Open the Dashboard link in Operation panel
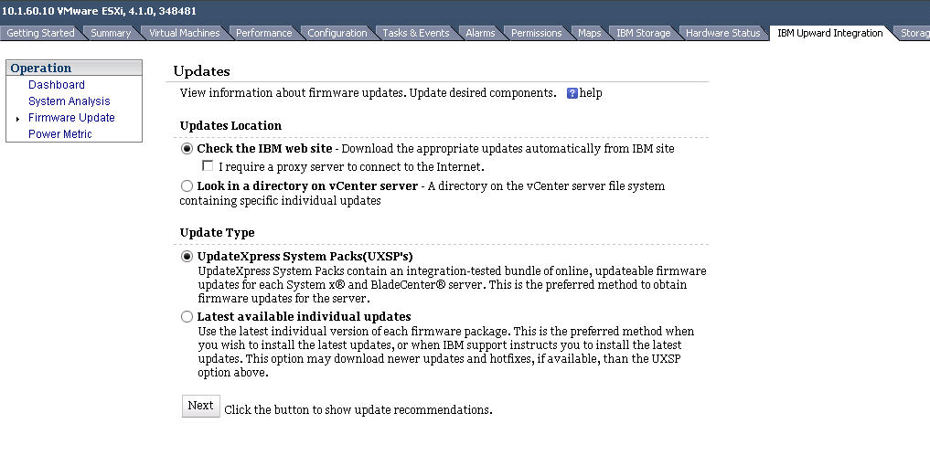930x466 pixels. coord(57,85)
